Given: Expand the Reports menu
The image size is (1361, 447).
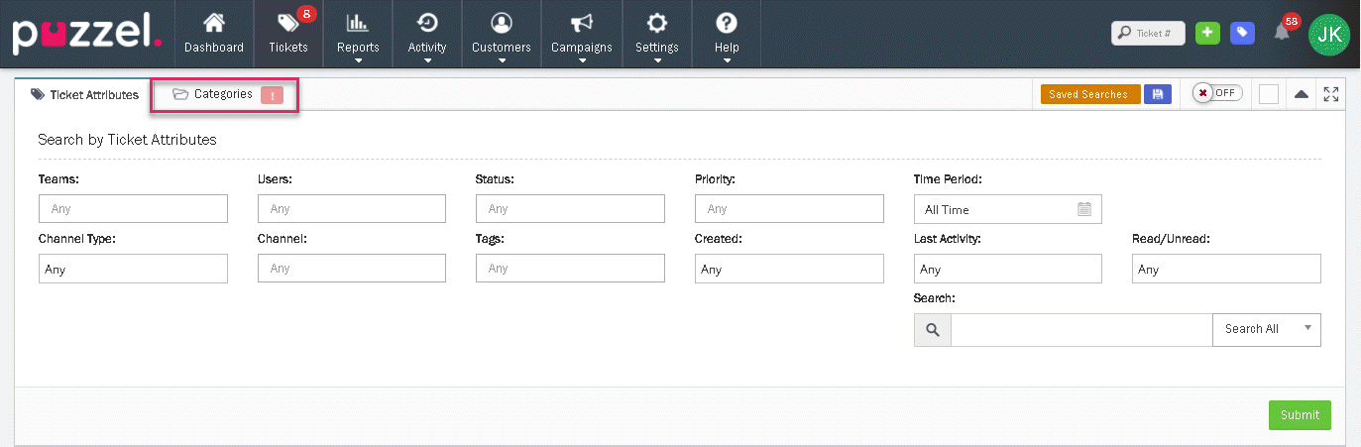Looking at the screenshot, I should pyautogui.click(x=357, y=34).
